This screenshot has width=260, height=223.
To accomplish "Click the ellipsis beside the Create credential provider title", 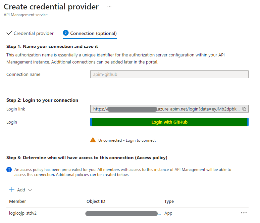I will [109, 7].
